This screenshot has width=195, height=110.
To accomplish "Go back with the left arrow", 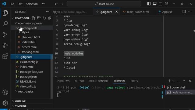I will coord(56,4).
